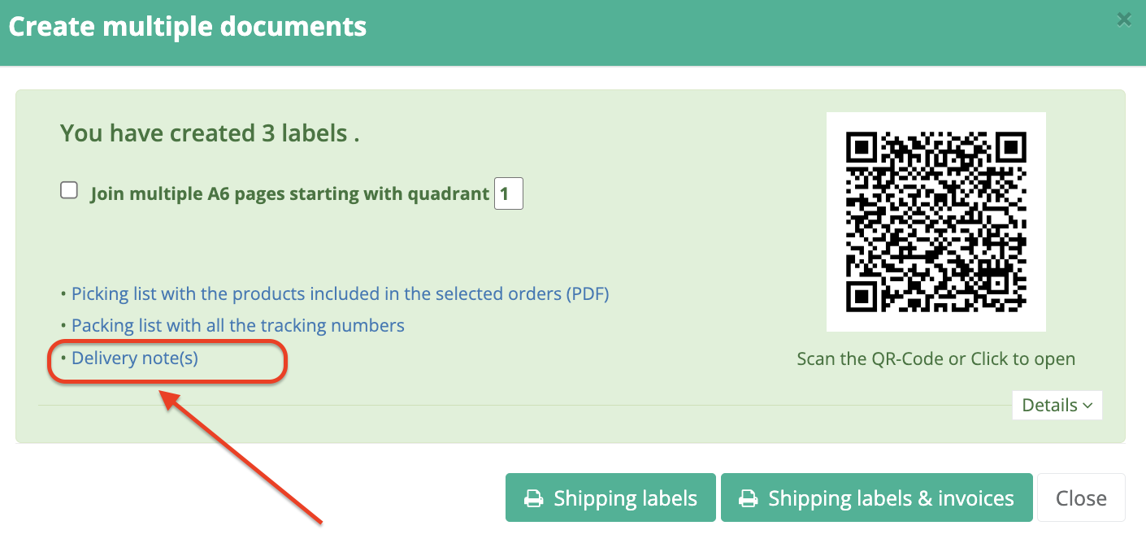
Task: Enable Join multiple A6 pages checkbox
Action: click(69, 190)
